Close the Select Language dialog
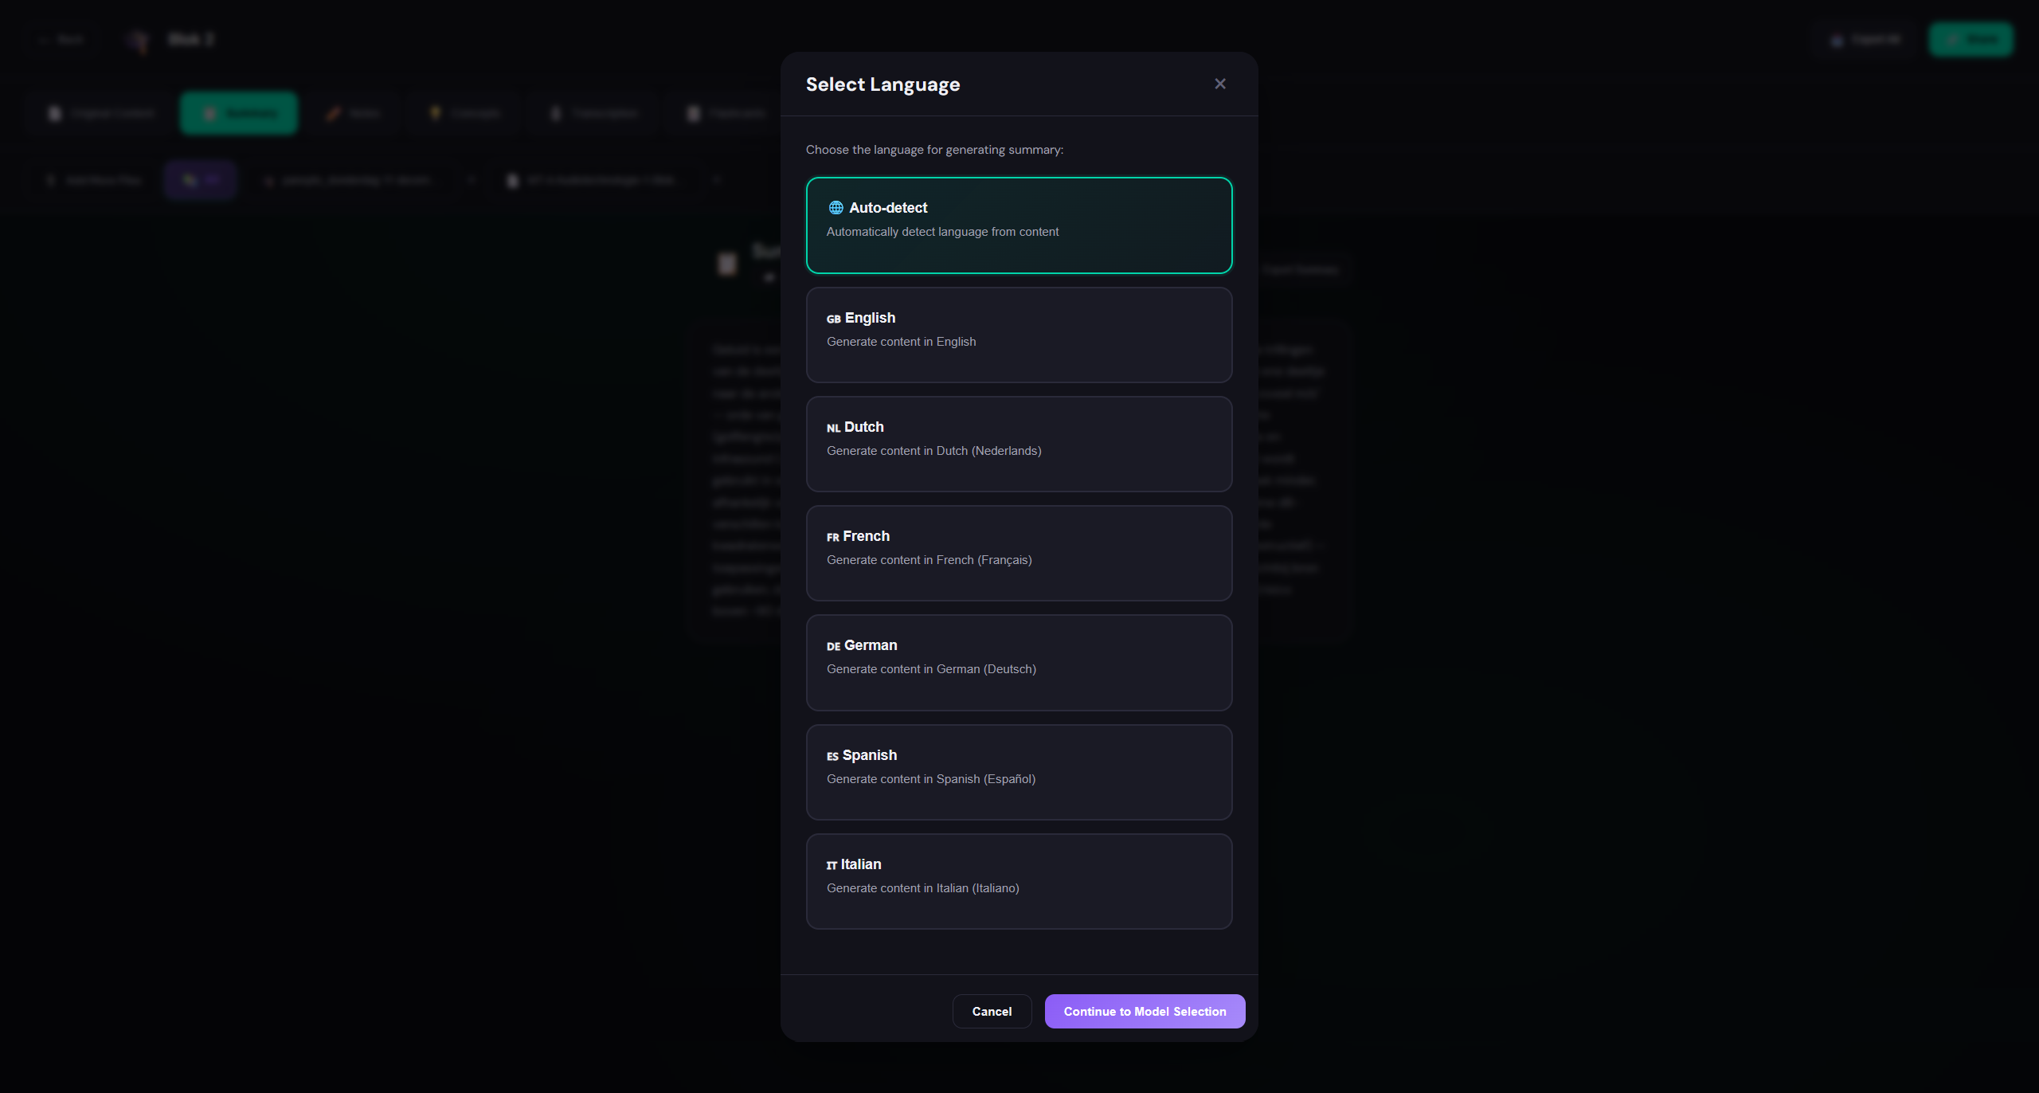The width and height of the screenshot is (2039, 1093). tap(1220, 83)
